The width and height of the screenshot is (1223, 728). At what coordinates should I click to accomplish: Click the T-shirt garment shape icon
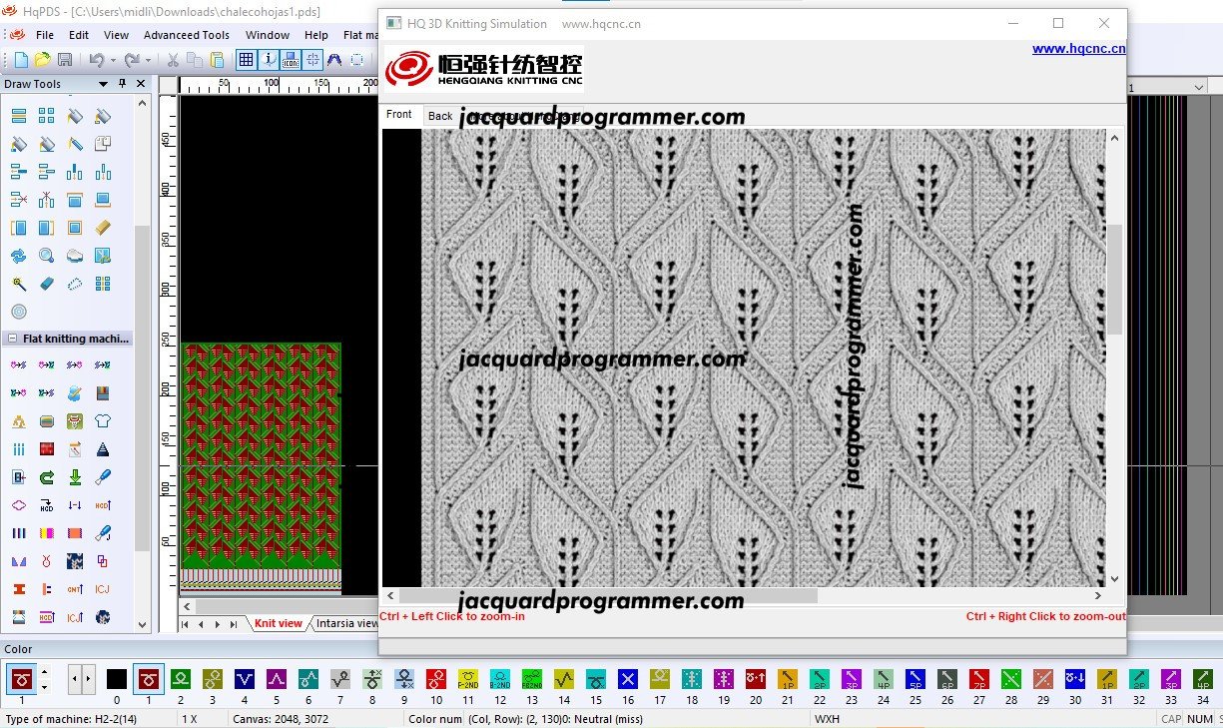[102, 421]
